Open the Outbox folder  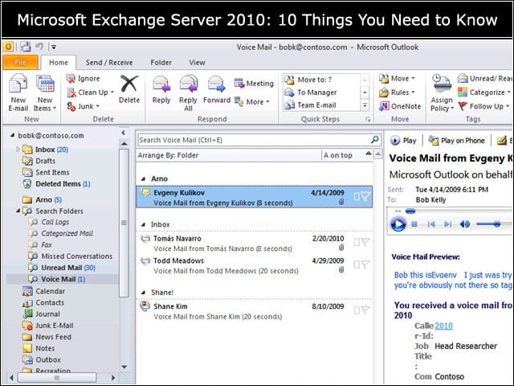41,359
